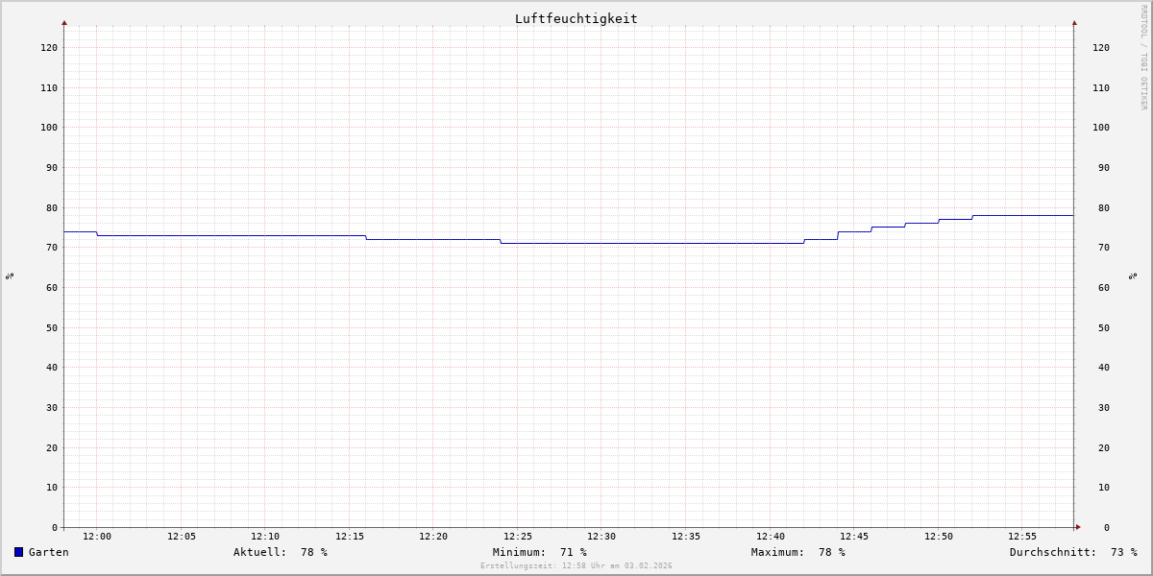Click the 12:20 time axis label
The width and height of the screenshot is (1153, 576).
pos(433,537)
